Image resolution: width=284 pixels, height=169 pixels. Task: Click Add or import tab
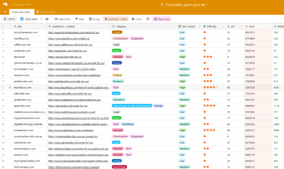point(47,12)
